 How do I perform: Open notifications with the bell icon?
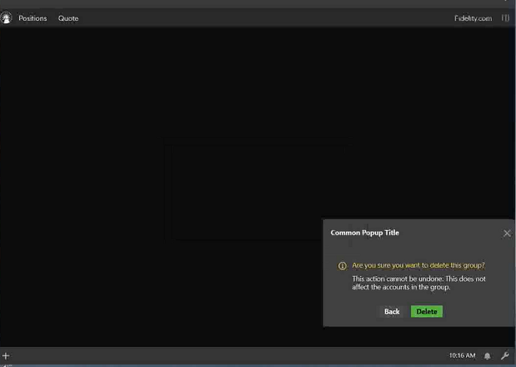pos(488,356)
